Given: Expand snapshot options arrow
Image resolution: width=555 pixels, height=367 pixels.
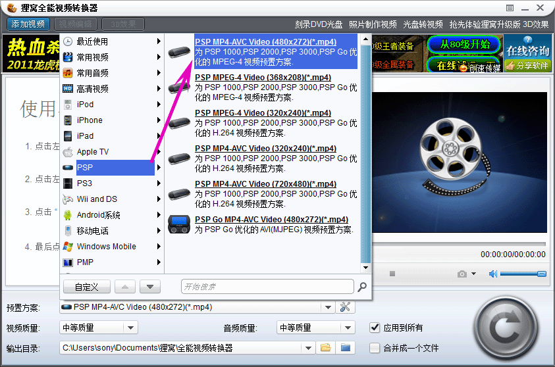Looking at the screenshot, I should click(x=473, y=274).
